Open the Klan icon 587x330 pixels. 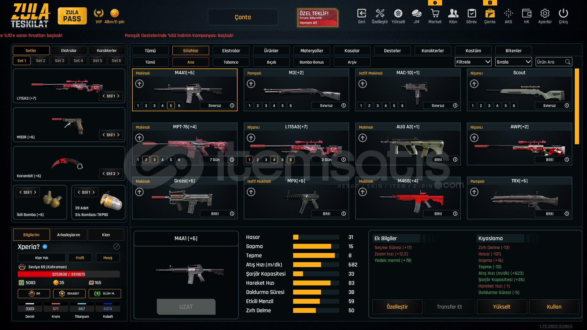(x=453, y=13)
